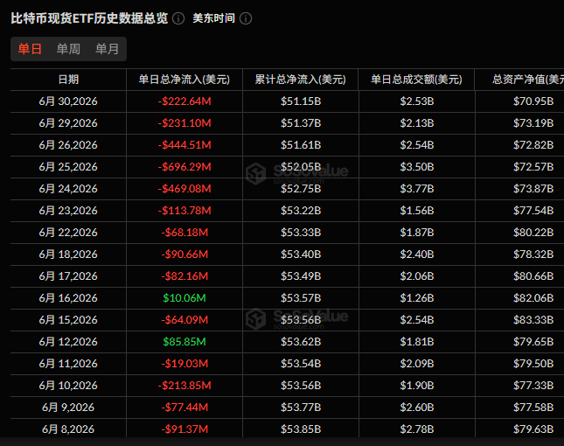The width and height of the screenshot is (564, 446).
Task: Select date cell 6月 25,2026
Action: (x=68, y=167)
